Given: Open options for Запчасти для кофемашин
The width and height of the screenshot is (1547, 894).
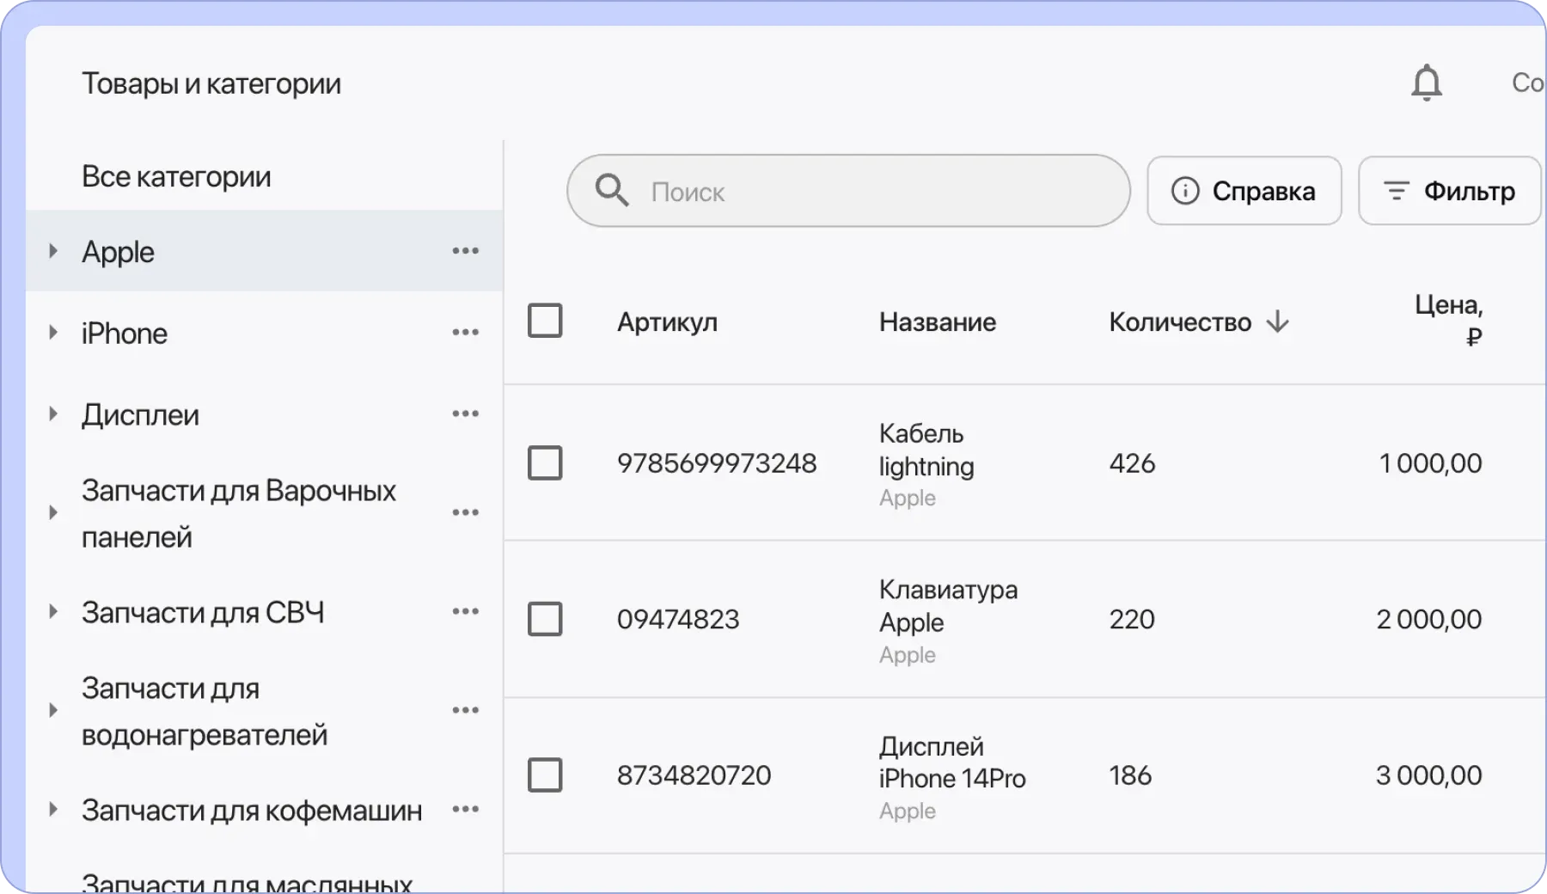Looking at the screenshot, I should point(465,809).
